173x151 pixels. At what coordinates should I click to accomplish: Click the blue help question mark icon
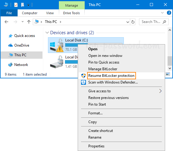[169, 13]
